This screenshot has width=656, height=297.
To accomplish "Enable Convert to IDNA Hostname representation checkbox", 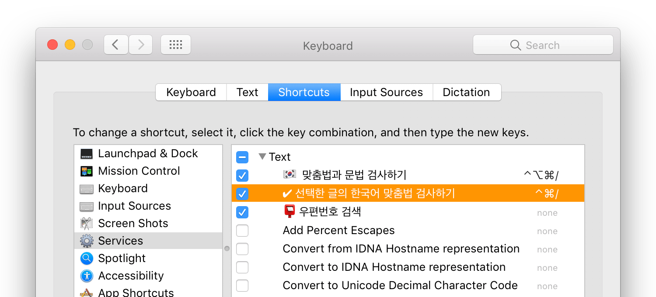I will [x=242, y=267].
